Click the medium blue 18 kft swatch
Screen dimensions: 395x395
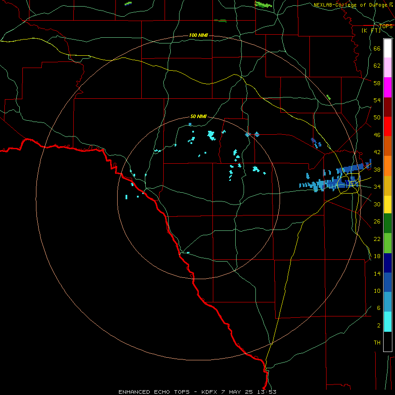point(388,282)
